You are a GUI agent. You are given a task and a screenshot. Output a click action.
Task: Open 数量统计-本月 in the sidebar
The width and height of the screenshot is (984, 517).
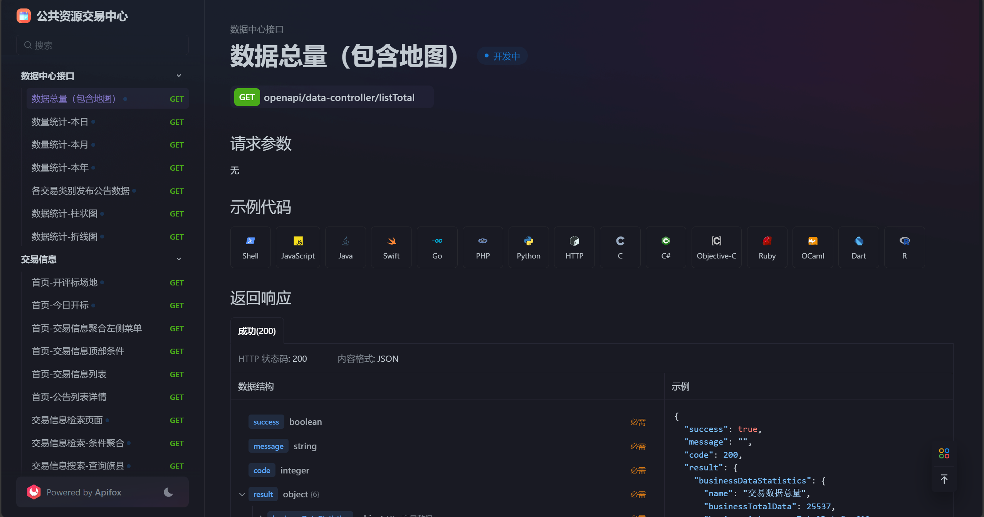point(60,145)
